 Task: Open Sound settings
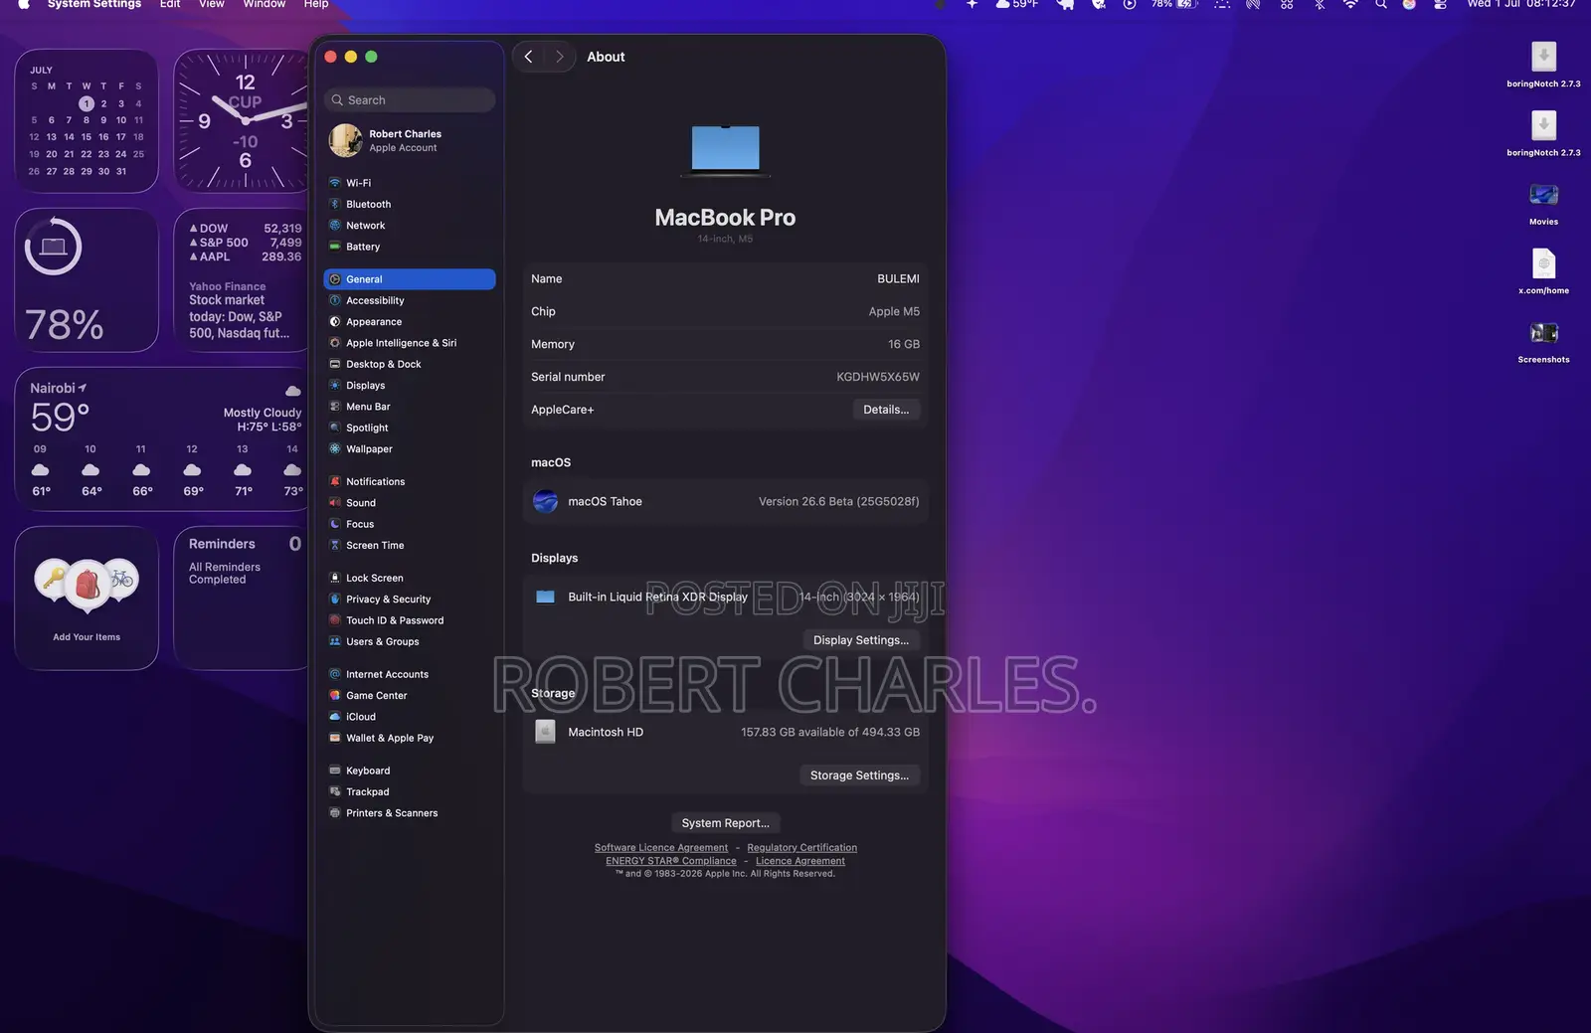point(409,503)
